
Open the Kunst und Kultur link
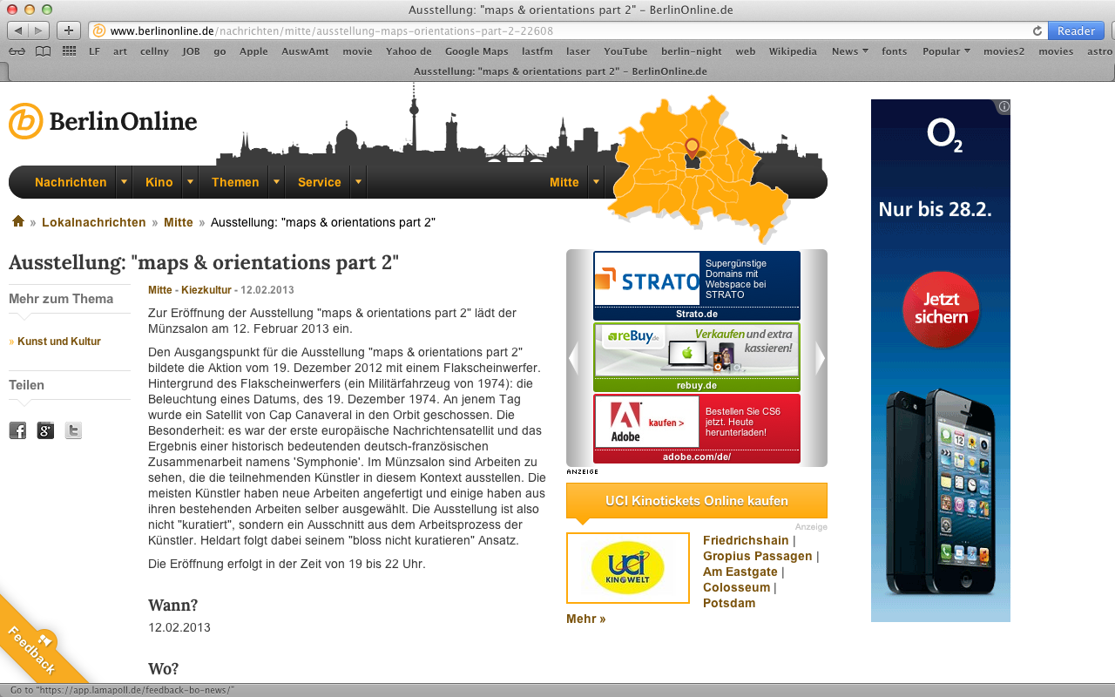tap(59, 342)
